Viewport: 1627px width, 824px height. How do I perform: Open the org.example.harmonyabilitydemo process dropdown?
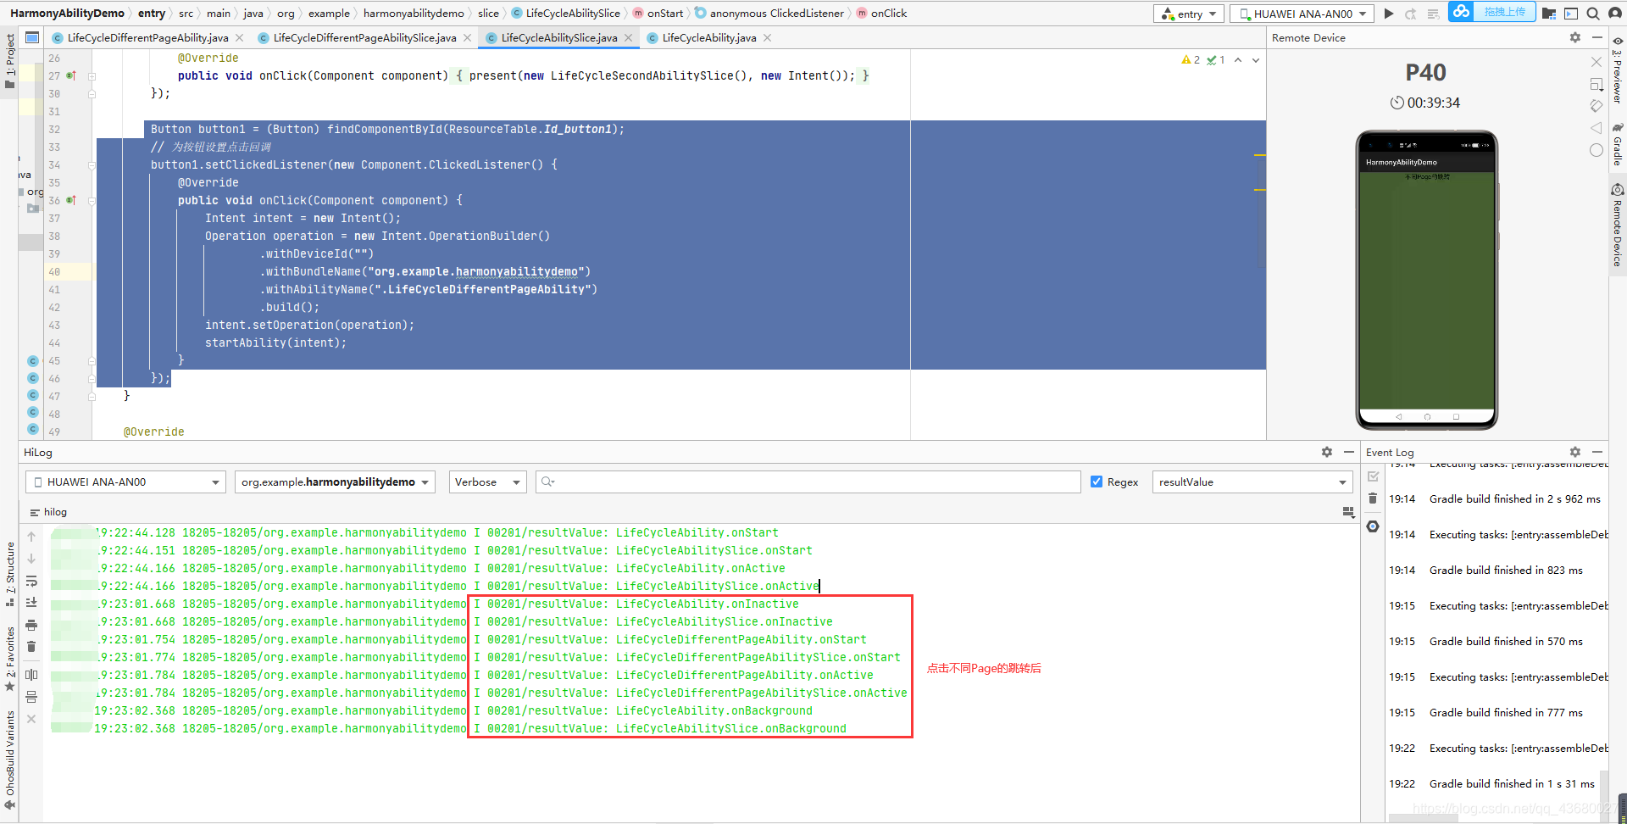(x=335, y=482)
